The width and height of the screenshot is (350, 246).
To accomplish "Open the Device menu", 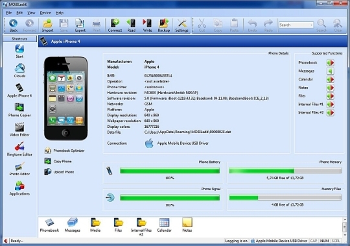I will pos(45,13).
